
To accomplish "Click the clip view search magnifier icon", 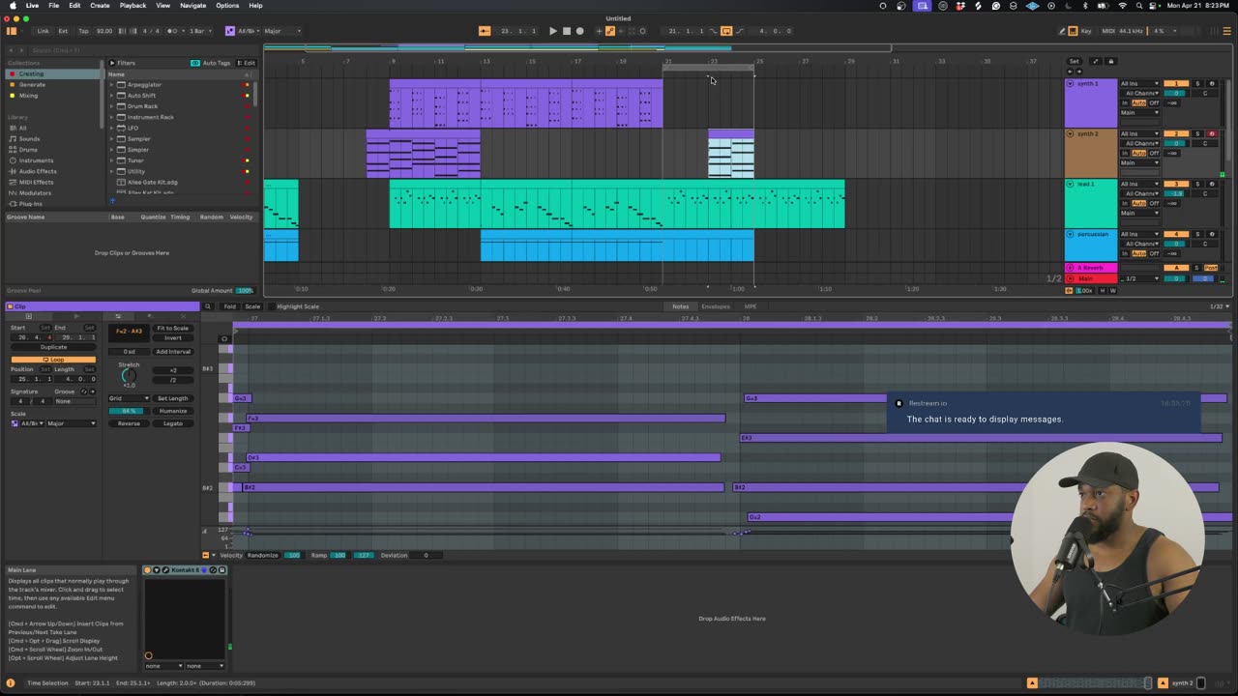I will click(x=206, y=306).
